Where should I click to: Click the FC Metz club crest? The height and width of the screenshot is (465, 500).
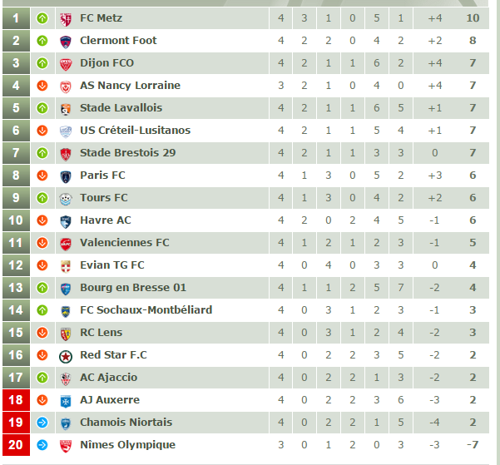[x=66, y=19]
